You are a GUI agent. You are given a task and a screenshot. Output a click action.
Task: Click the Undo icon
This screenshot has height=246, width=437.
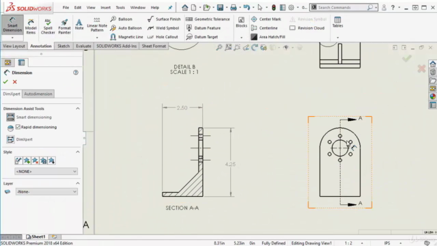(x=246, y=8)
